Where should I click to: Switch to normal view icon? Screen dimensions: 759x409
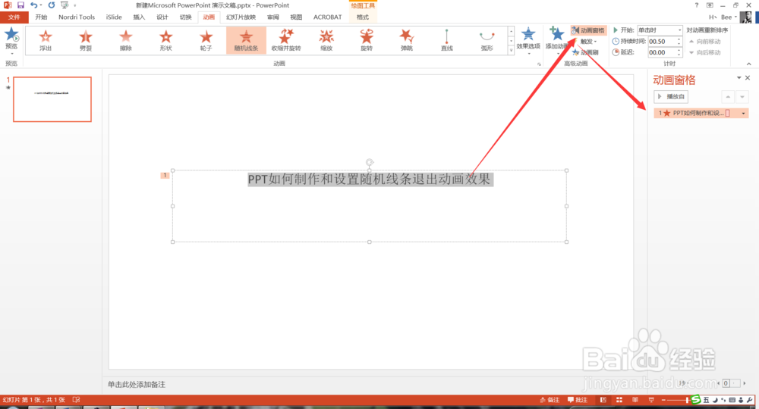point(603,400)
